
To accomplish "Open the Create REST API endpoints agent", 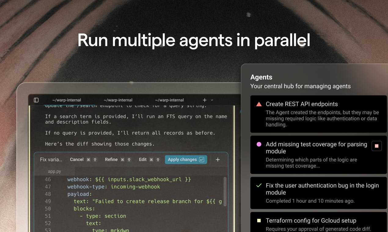I will tap(319, 114).
